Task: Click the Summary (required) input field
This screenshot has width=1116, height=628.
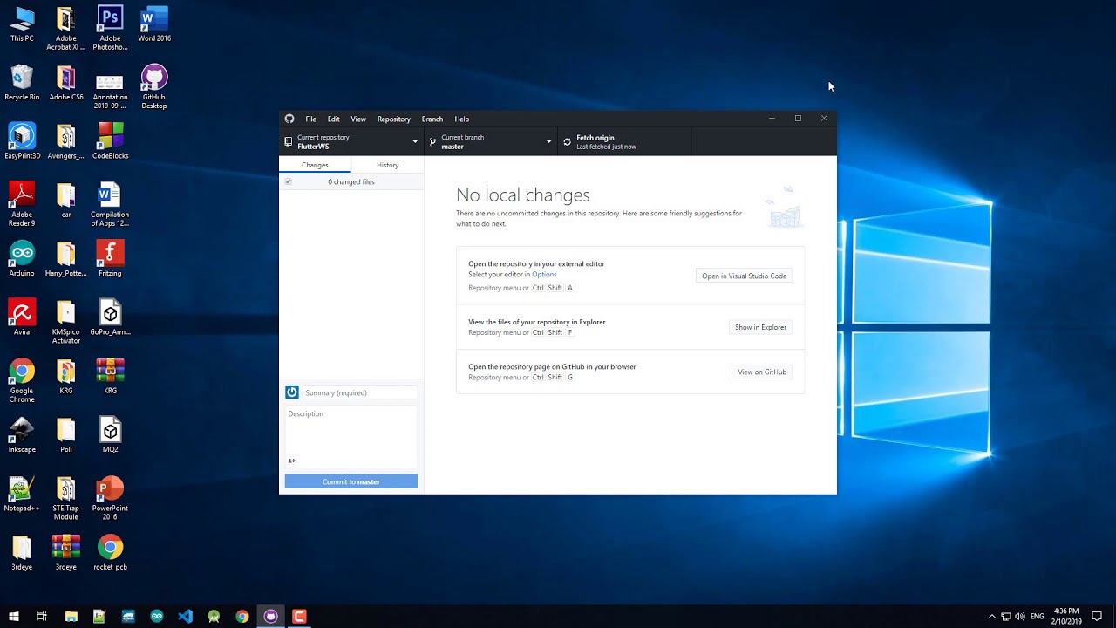Action: [359, 392]
